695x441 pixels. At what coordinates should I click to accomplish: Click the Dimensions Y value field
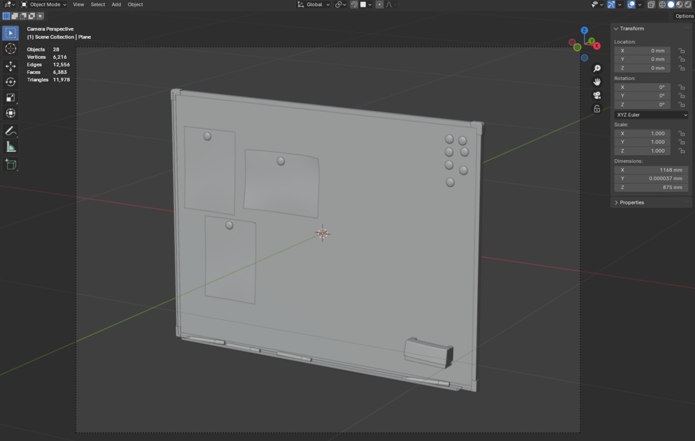pos(651,179)
